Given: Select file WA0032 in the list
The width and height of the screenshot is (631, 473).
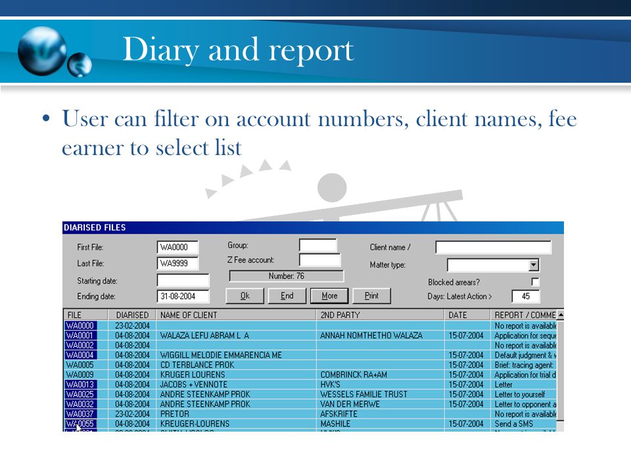Looking at the screenshot, I should [x=80, y=404].
